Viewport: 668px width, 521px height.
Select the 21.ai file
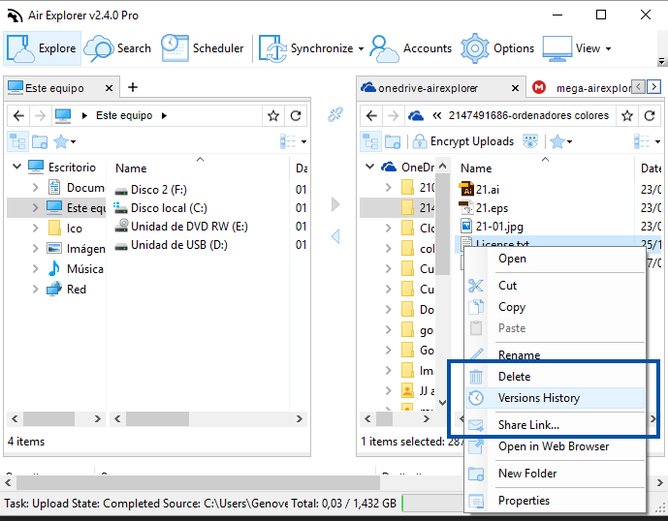point(479,190)
